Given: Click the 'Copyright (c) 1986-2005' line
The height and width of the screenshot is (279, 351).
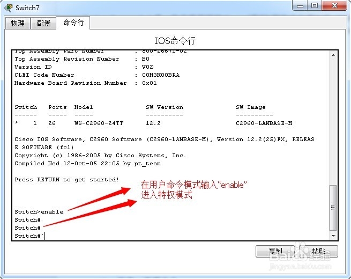Looking at the screenshot, I should click(100, 155).
